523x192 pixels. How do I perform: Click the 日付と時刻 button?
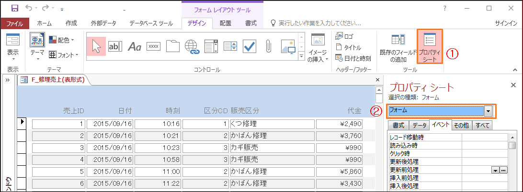pyautogui.click(x=353, y=59)
